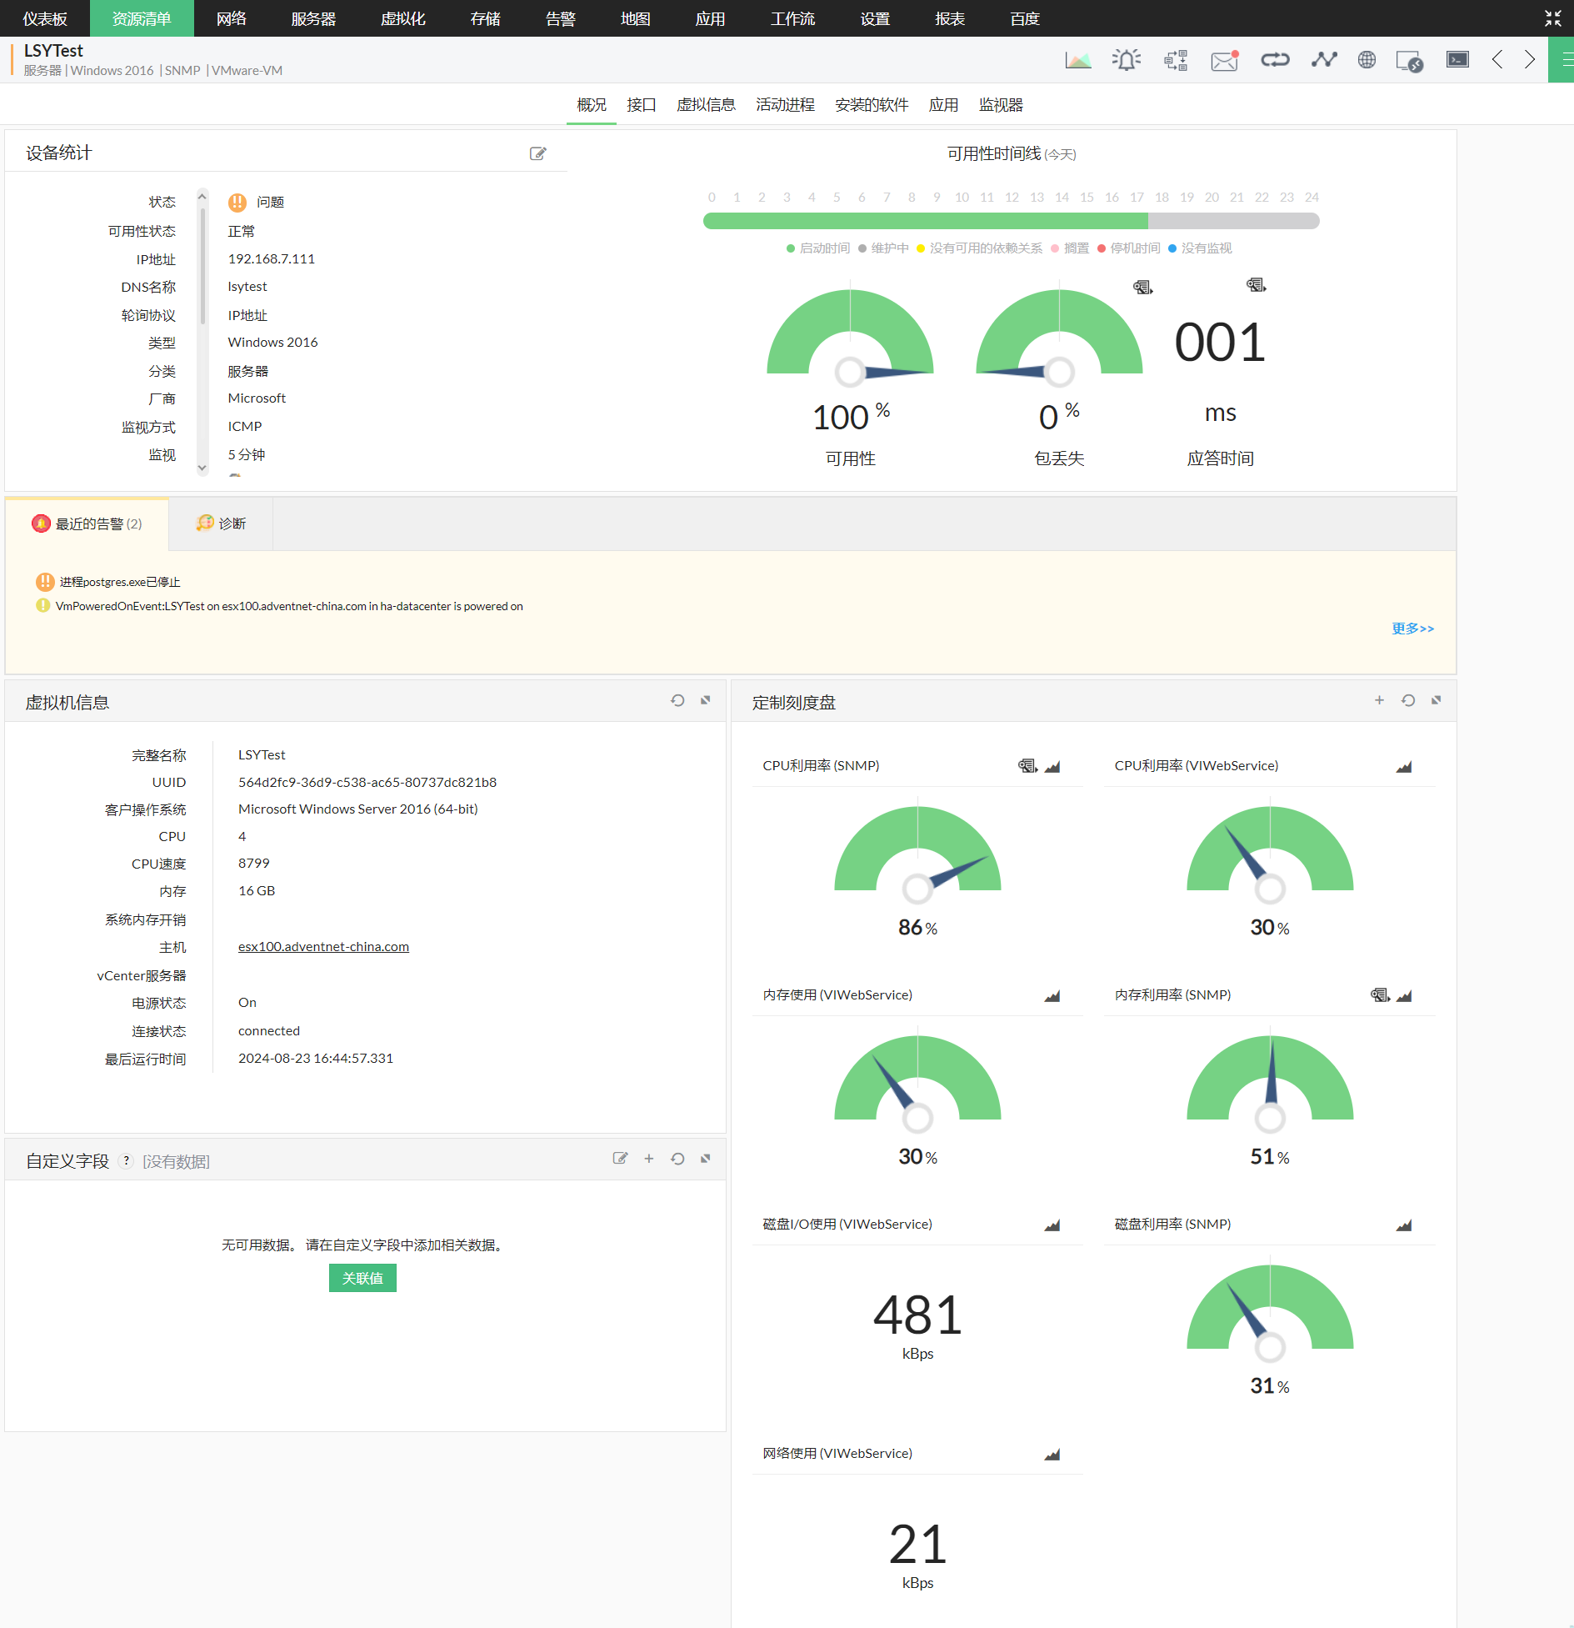This screenshot has width=1574, height=1628.
Task: Add a dial in 定制刻度盘 panel
Action: coord(1379,701)
